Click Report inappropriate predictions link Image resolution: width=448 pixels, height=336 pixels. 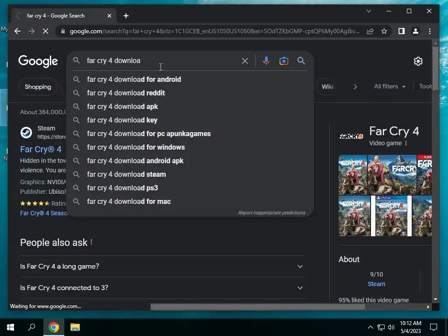click(x=272, y=213)
